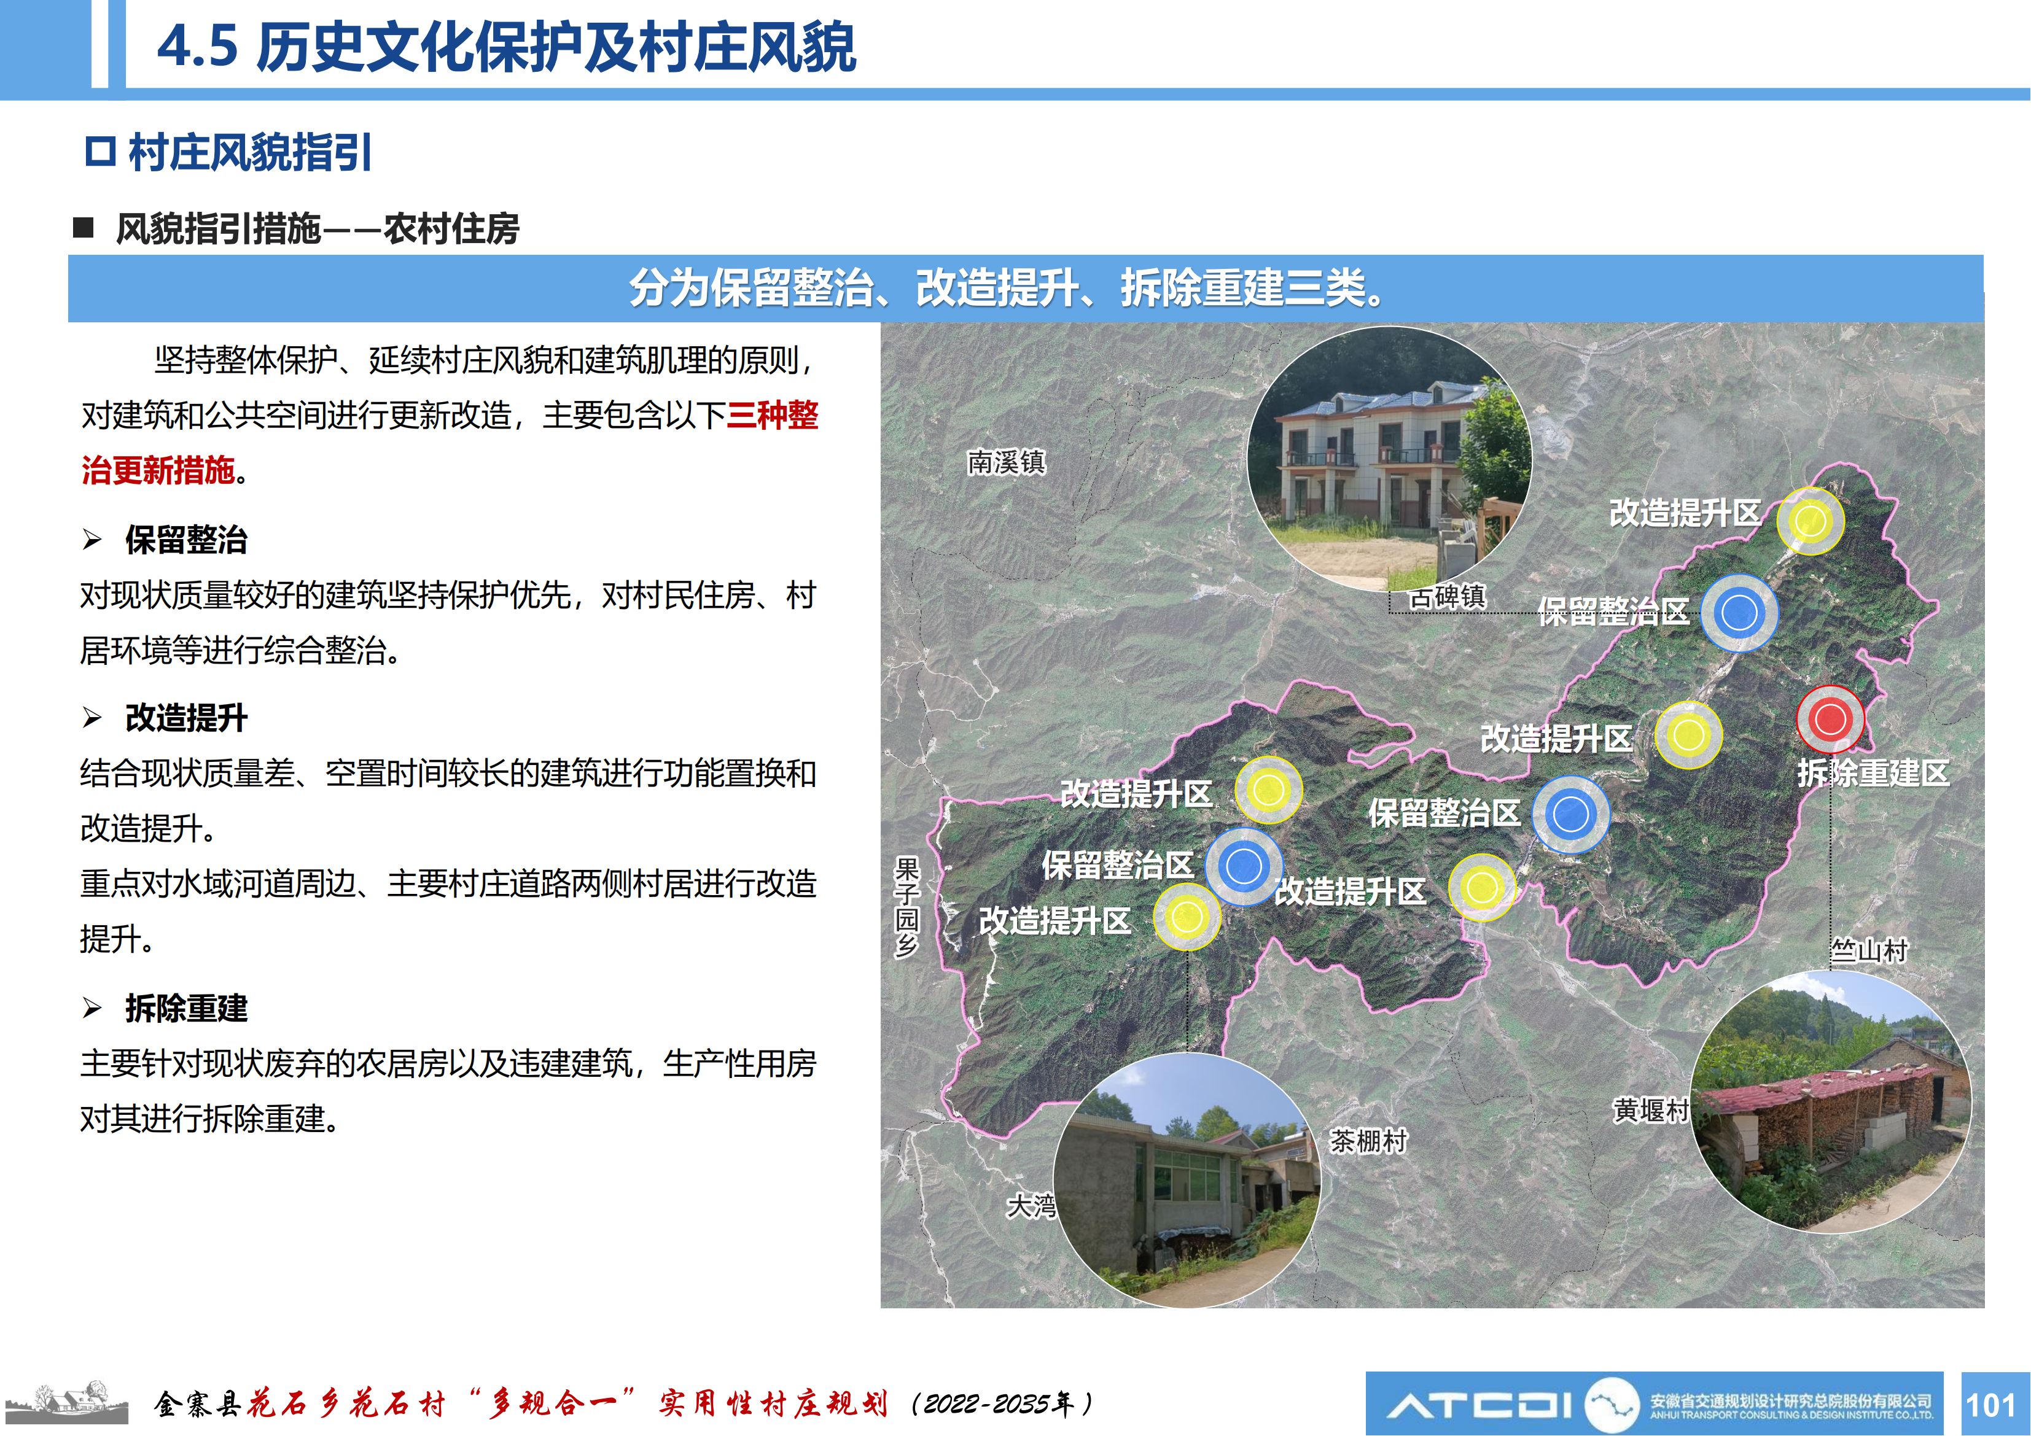
Task: Click the subheading 村庄风貌指引
Action: click(251, 152)
